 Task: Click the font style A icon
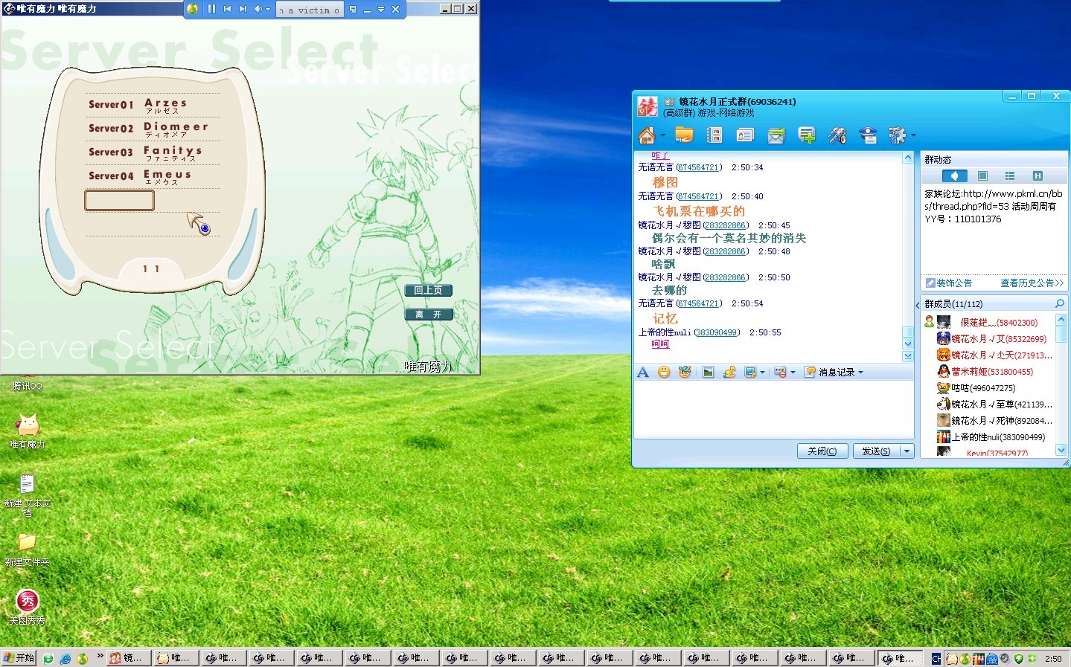pos(643,372)
